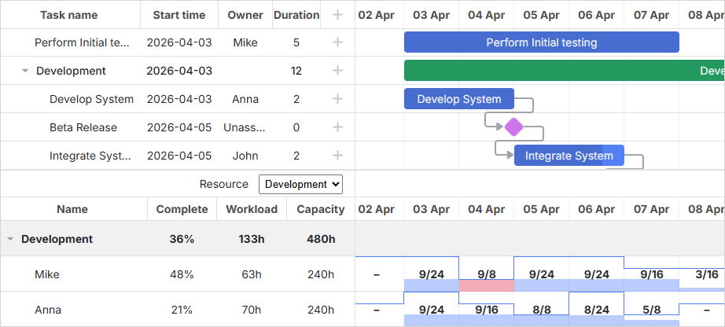Click owner Mike in the task grid
This screenshot has height=327, width=725.
click(x=245, y=42)
